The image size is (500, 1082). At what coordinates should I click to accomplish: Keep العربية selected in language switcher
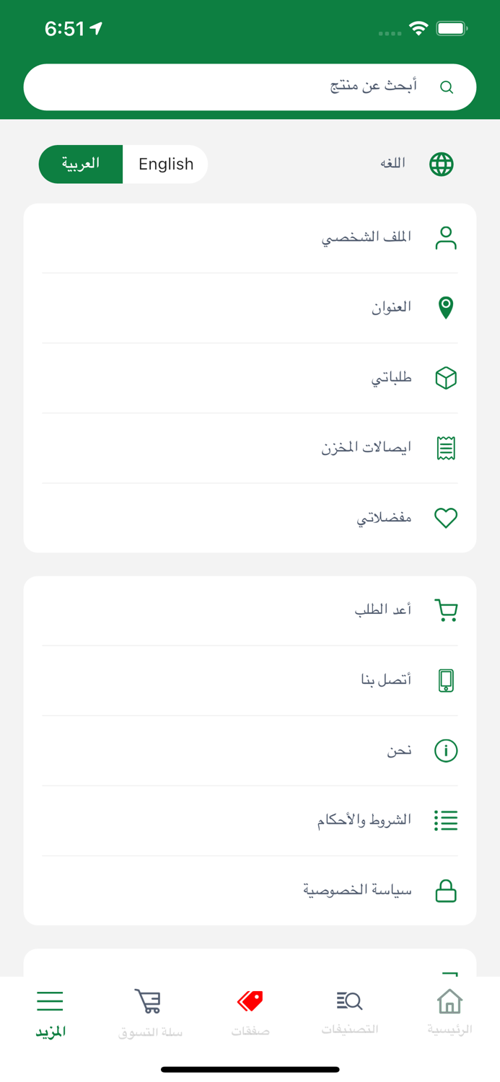(x=81, y=164)
